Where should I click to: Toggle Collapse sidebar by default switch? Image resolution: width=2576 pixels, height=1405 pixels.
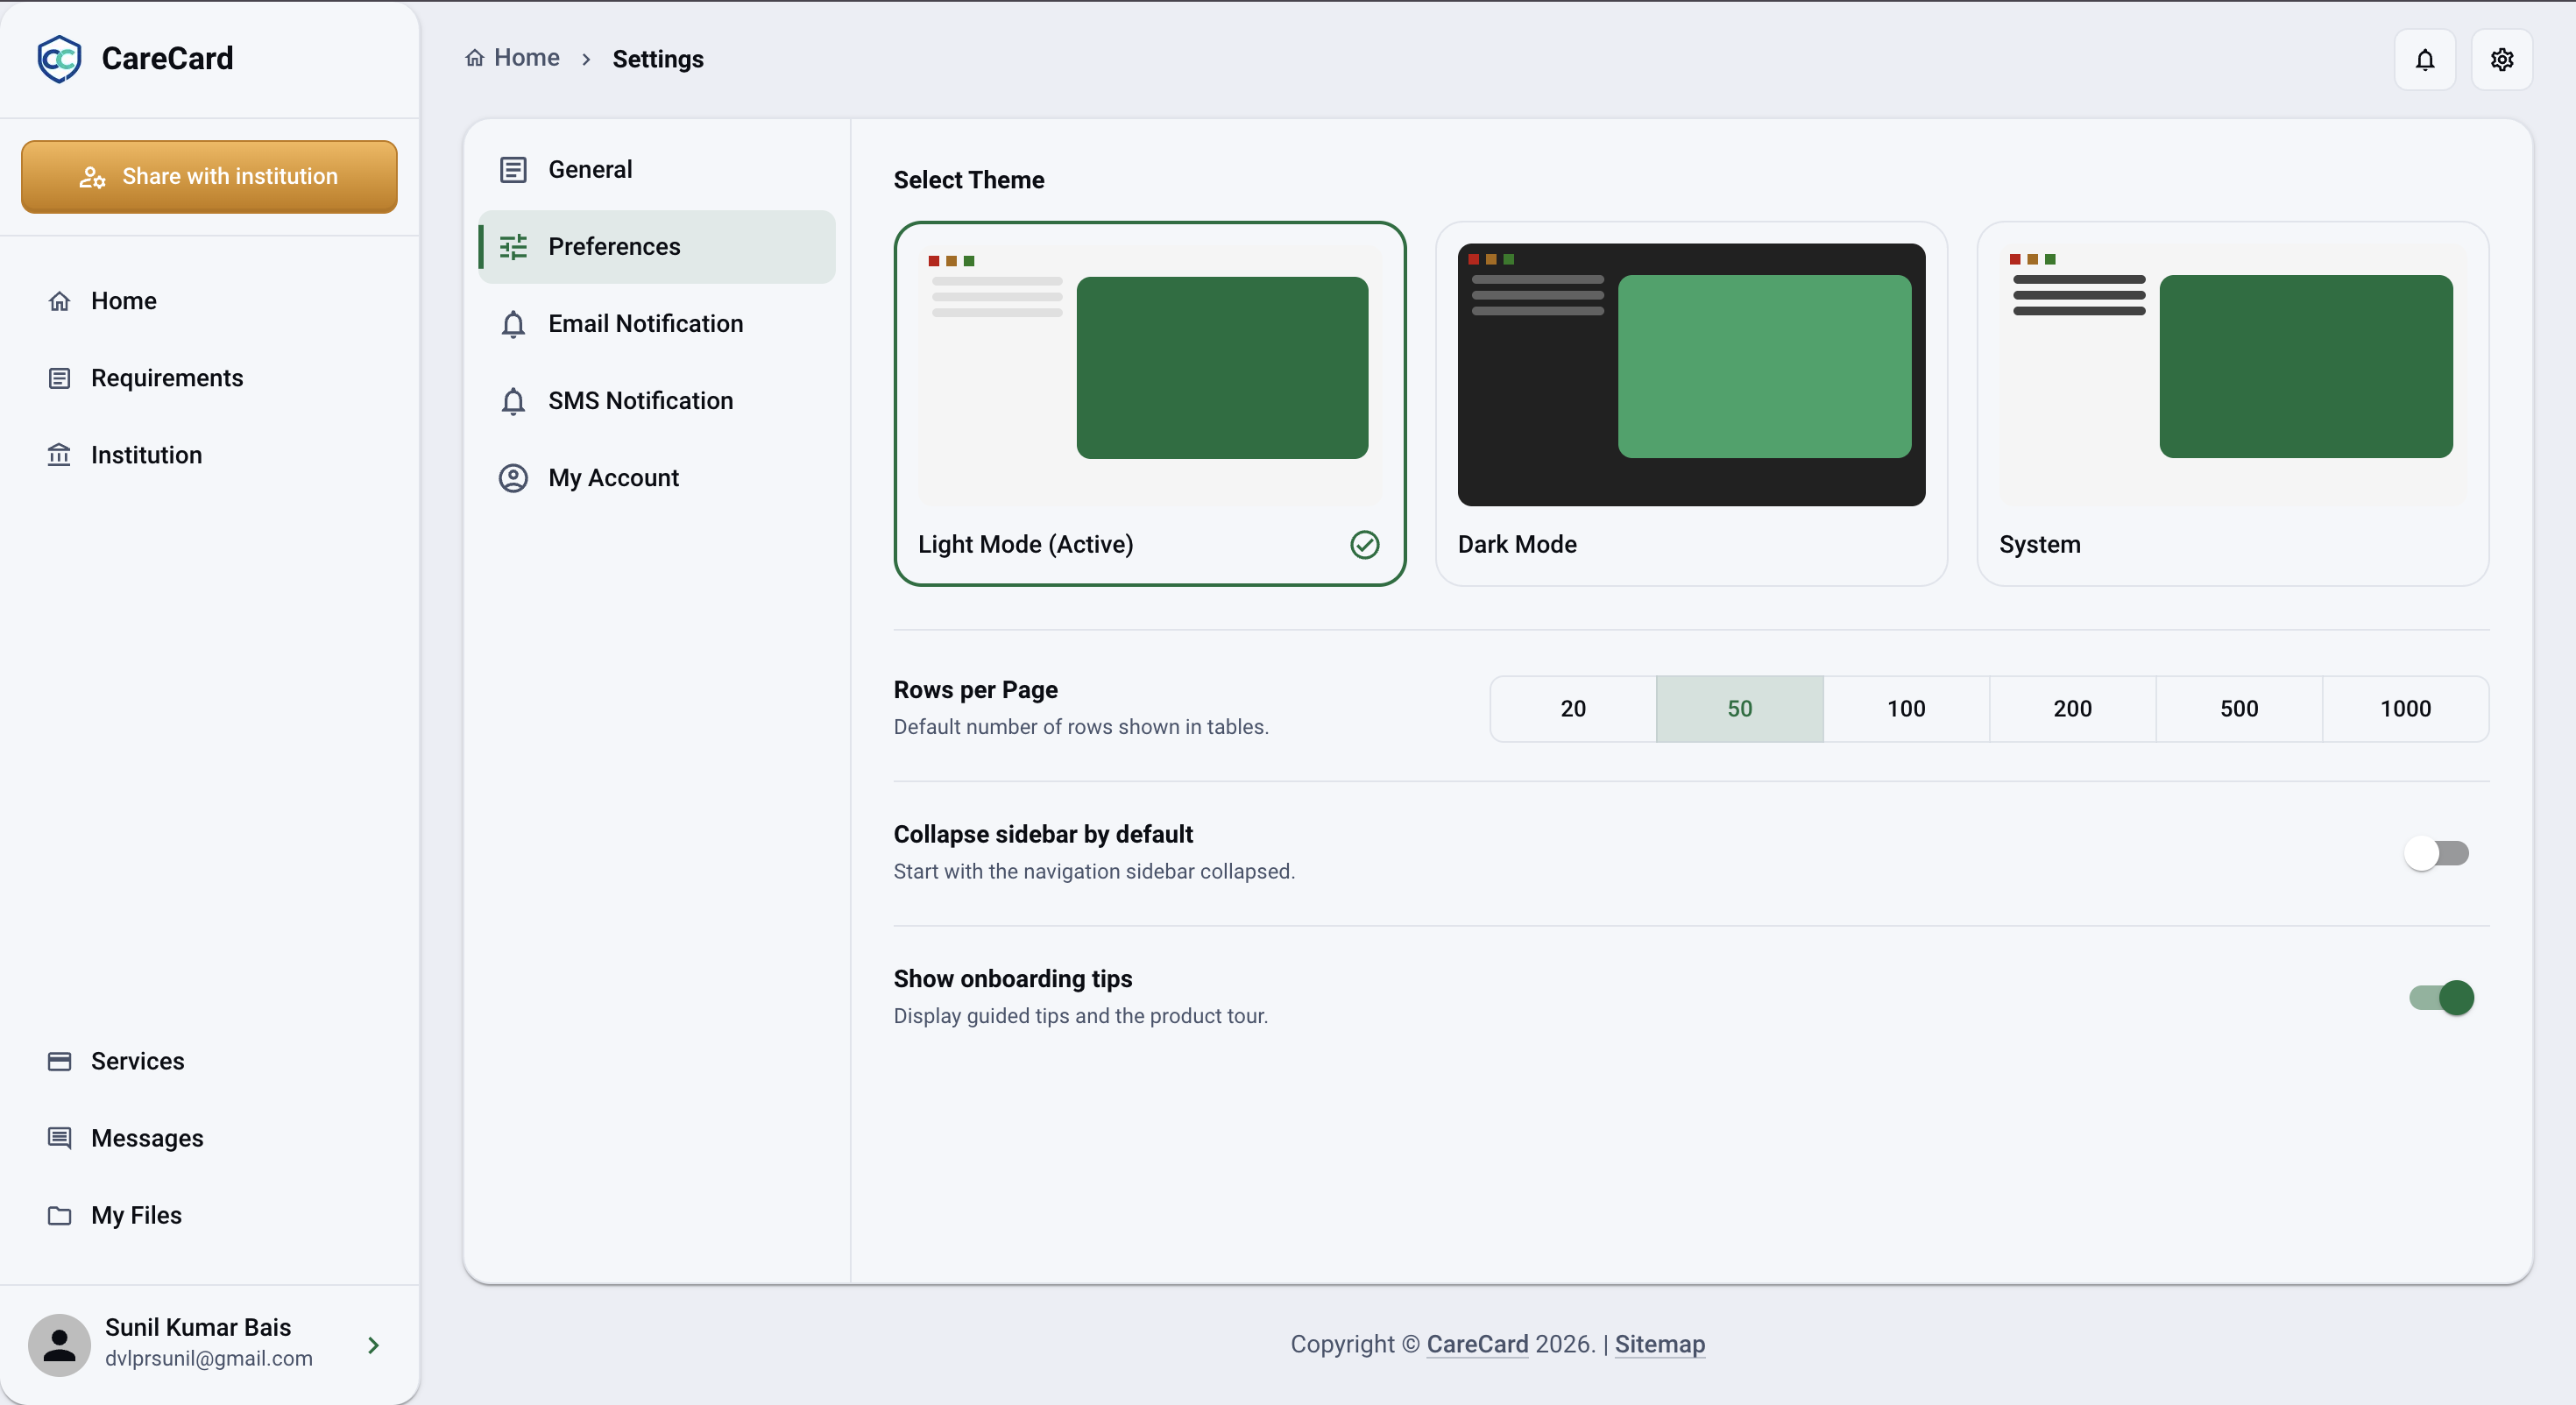coord(2437,853)
